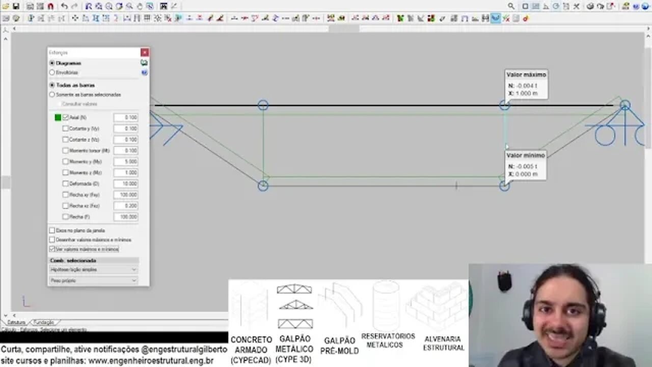
Task: Click the RESERVATORIOS METALICOS thumbnail
Action: point(388,315)
